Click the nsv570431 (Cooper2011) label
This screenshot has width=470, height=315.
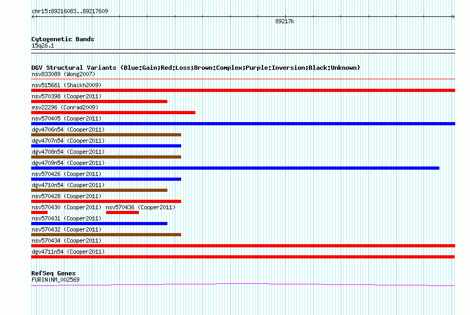pyautogui.click(x=67, y=218)
